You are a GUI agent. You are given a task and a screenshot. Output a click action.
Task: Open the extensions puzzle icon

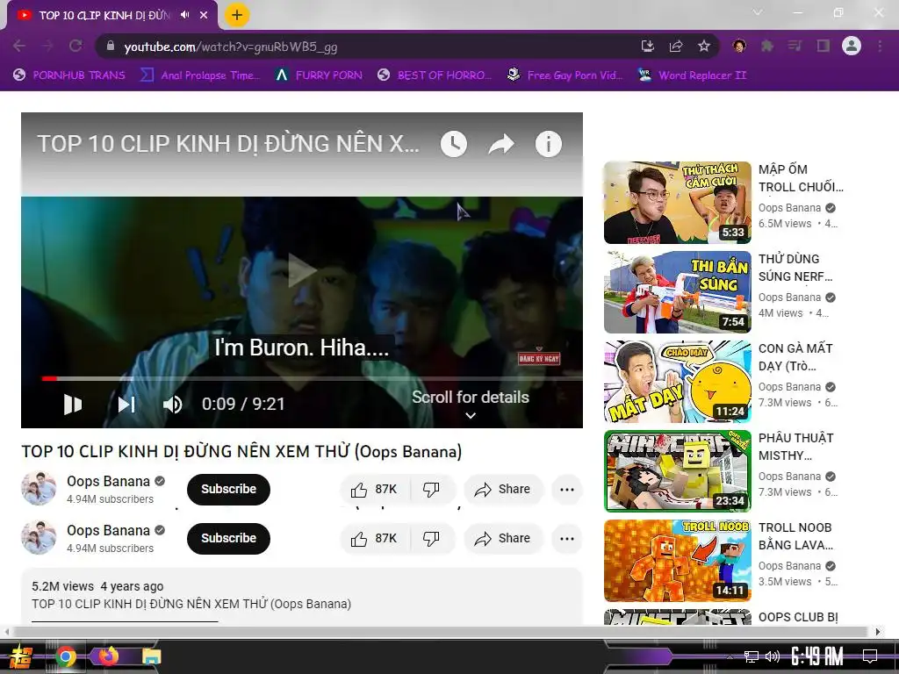point(767,46)
